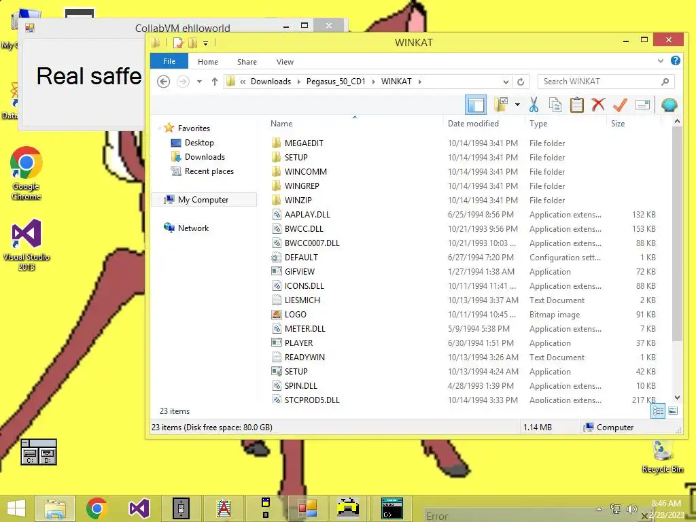Screen dimensions: 696x522
Task: Click the Paste clipboard icon
Action: [x=576, y=105]
